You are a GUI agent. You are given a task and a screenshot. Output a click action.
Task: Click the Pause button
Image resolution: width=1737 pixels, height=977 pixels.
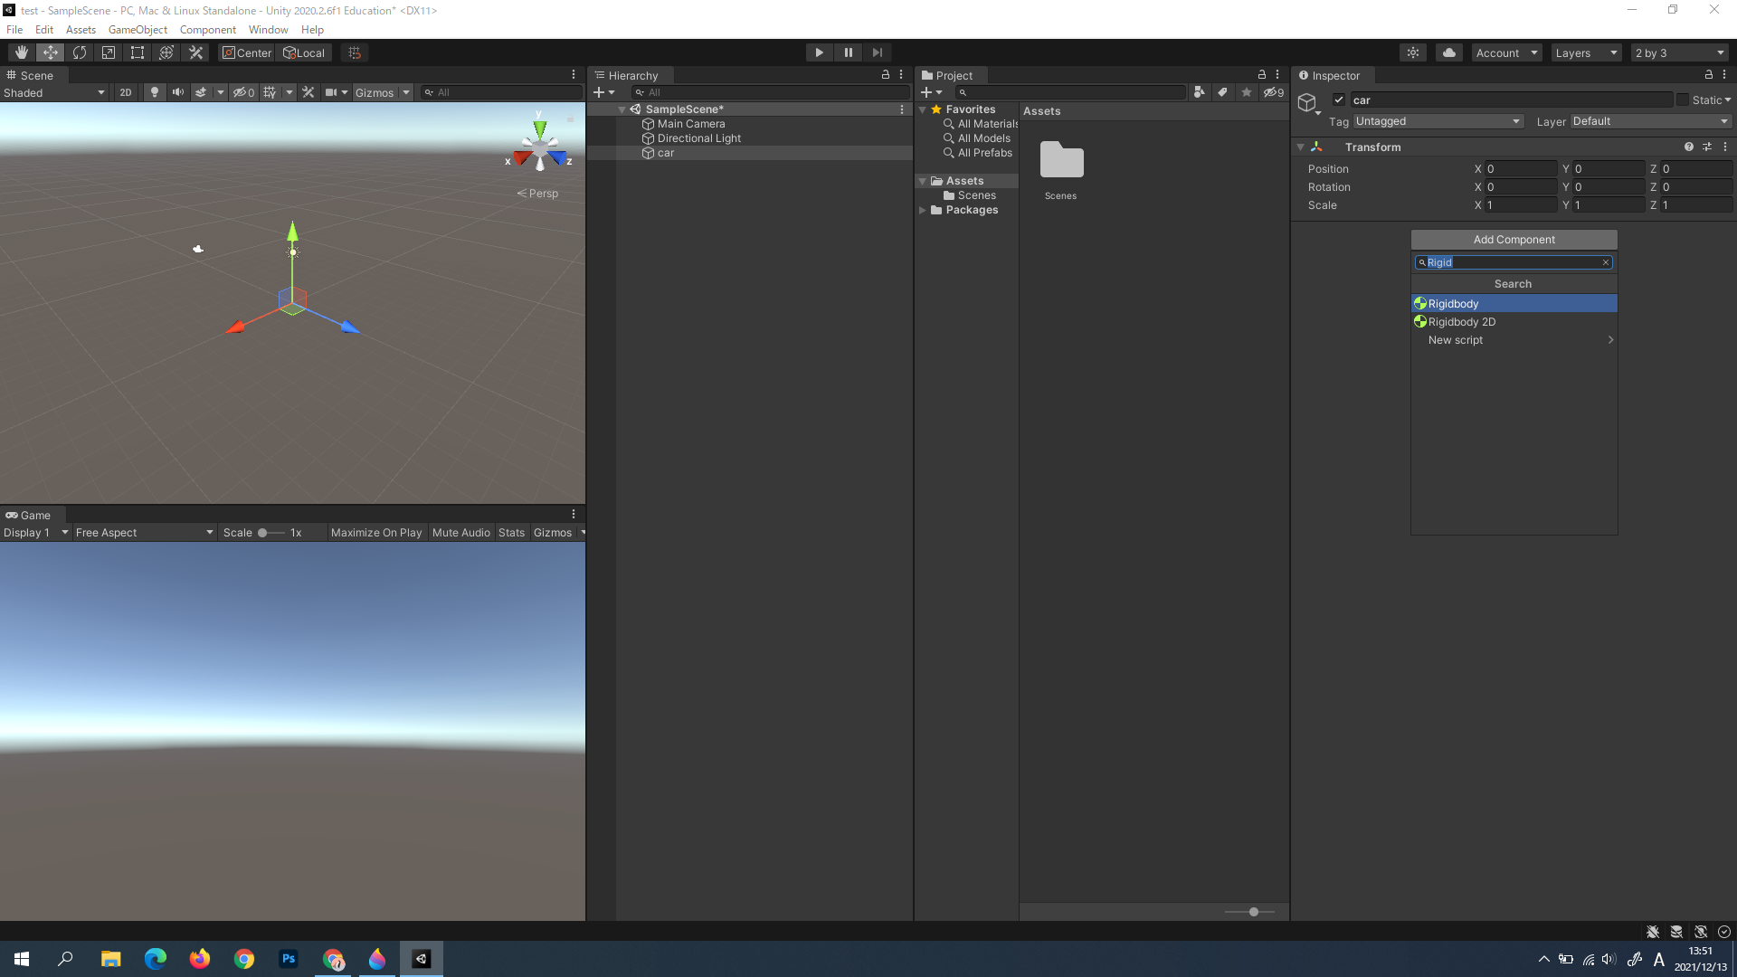click(x=848, y=52)
